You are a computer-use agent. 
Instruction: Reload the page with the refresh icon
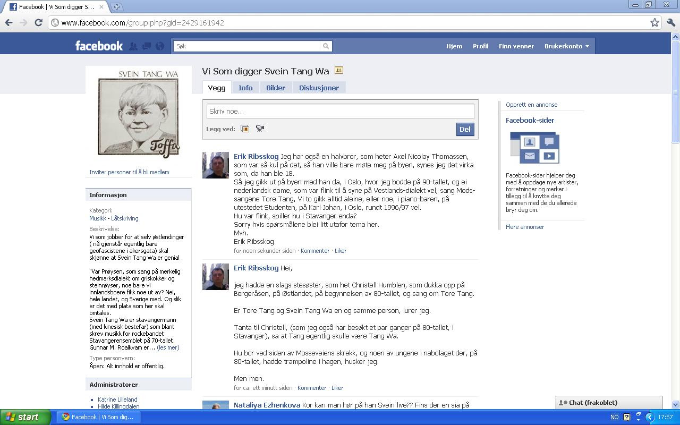point(38,22)
